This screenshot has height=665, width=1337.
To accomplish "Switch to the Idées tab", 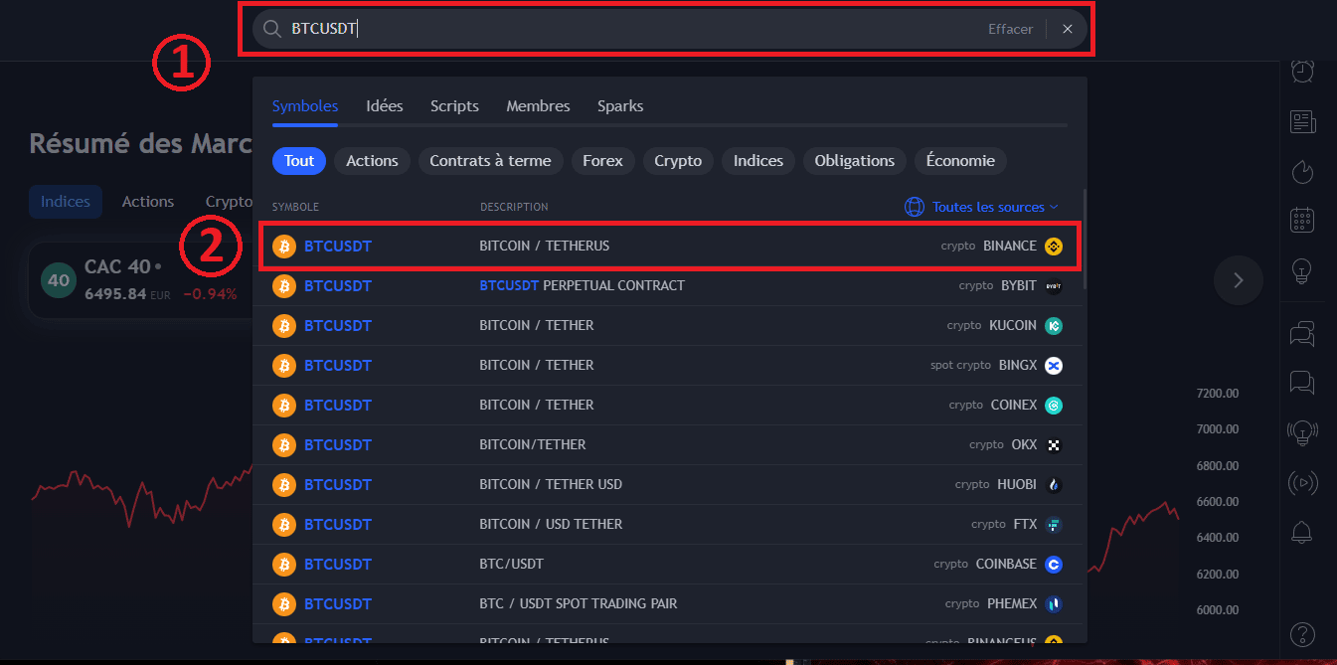I will [x=385, y=105].
